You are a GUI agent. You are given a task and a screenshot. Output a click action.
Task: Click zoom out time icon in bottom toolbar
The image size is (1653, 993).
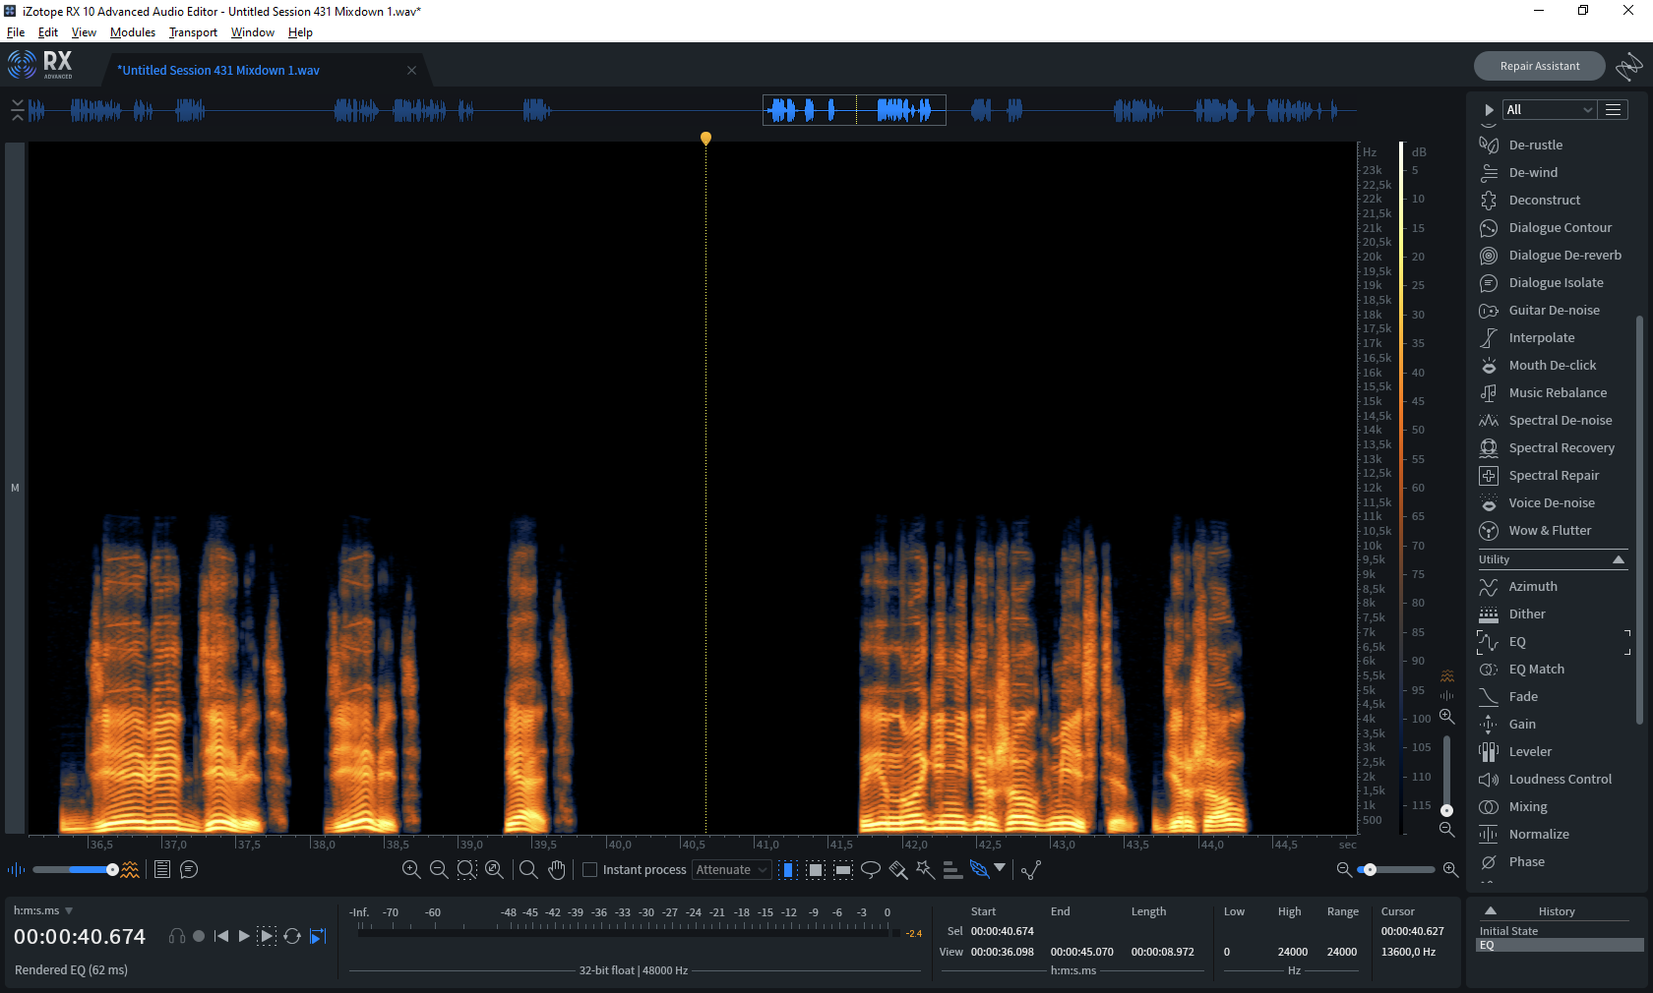tap(439, 869)
